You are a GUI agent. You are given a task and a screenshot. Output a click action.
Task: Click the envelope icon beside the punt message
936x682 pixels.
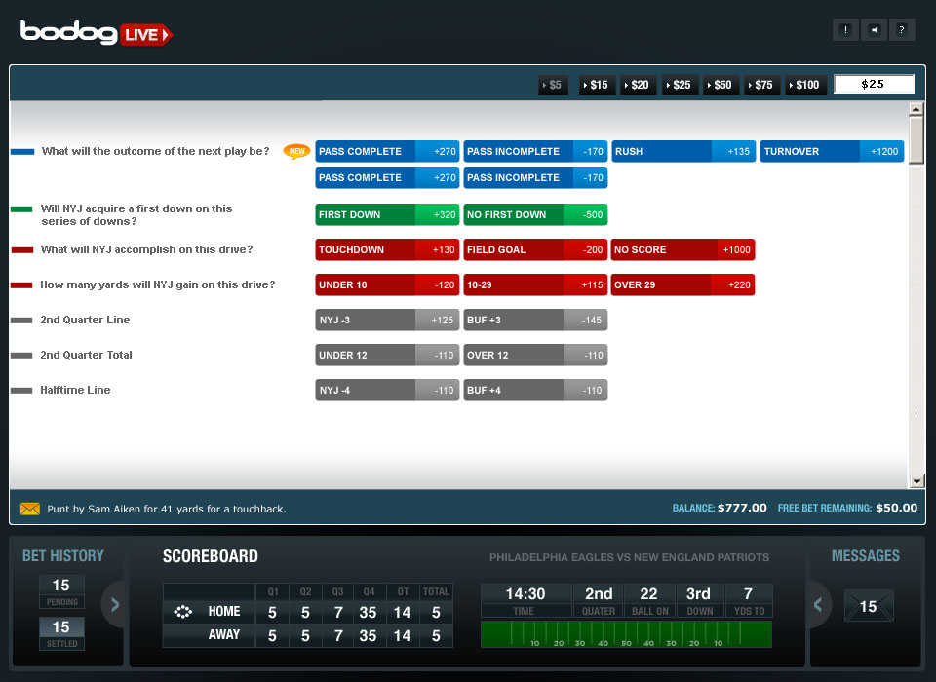click(x=30, y=509)
